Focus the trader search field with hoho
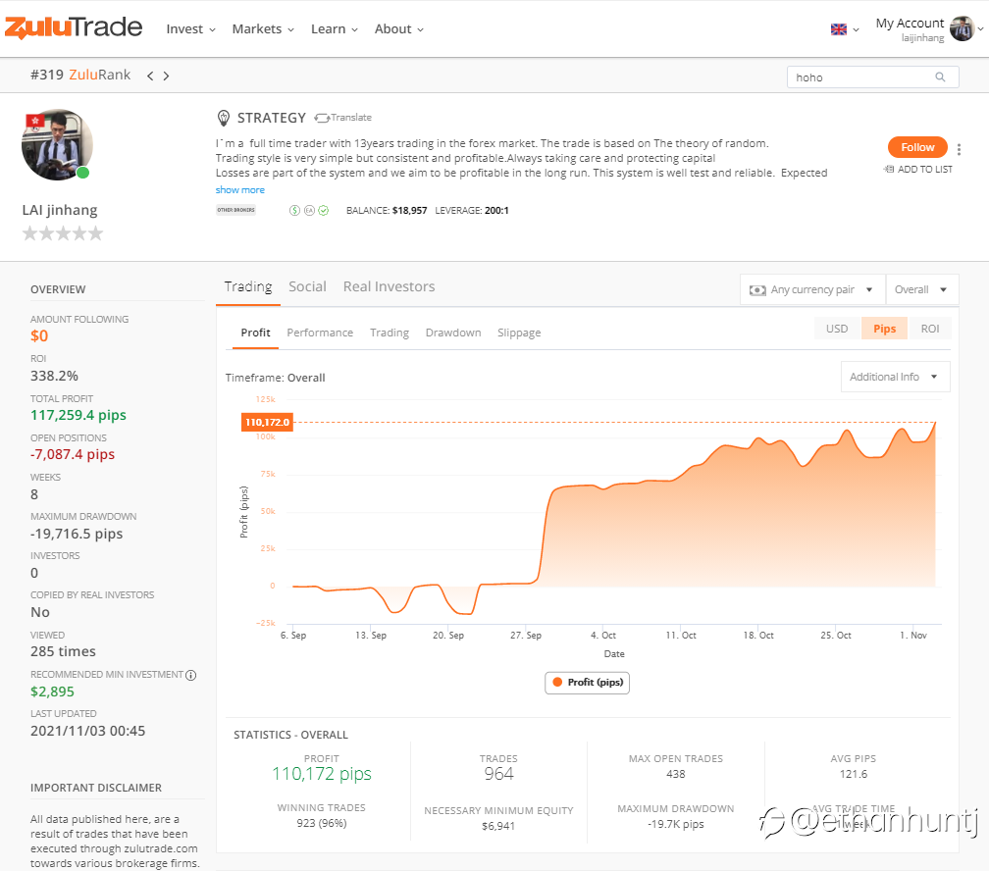 tap(872, 77)
